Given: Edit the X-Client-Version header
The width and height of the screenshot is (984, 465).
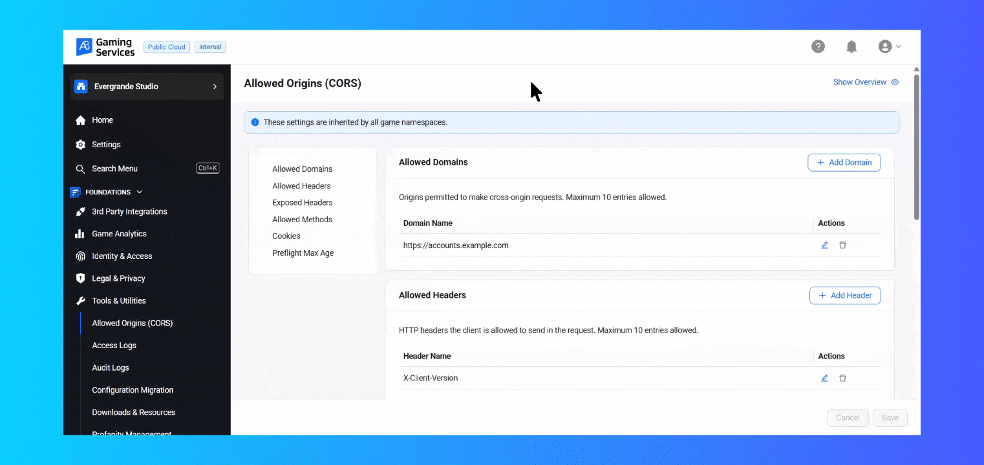Looking at the screenshot, I should (x=824, y=378).
